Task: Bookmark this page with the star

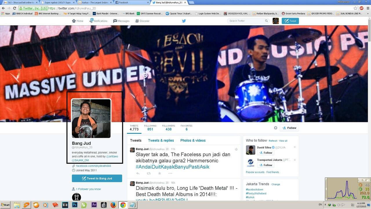Action: tap(355, 8)
